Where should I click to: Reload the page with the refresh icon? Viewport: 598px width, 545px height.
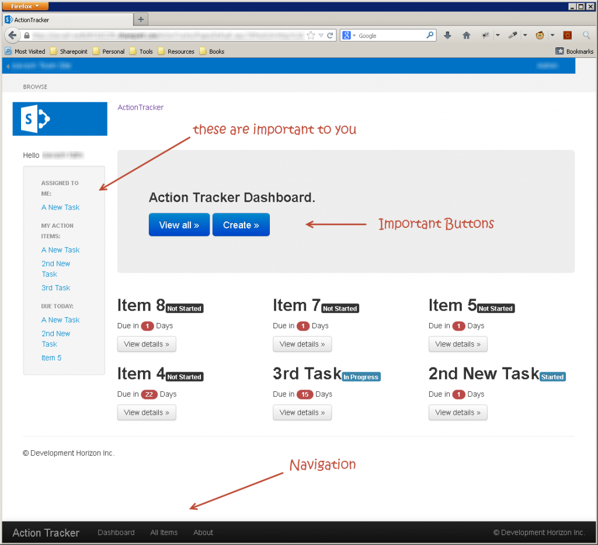[329, 35]
